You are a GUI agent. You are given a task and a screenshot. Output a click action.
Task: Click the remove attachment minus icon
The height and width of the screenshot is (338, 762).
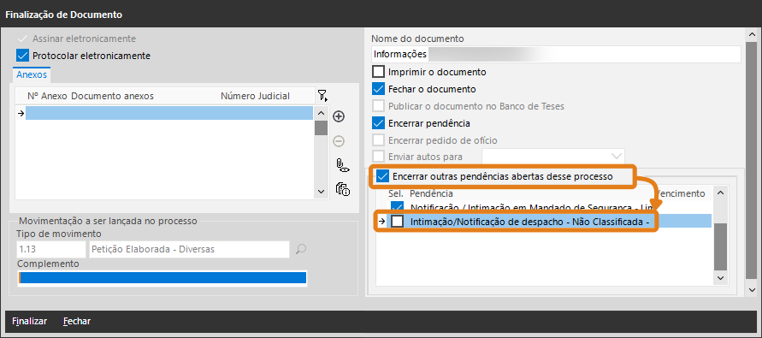(x=339, y=141)
